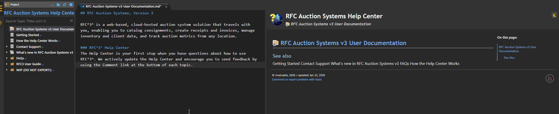
Task: Select the Getting Started topic
Action: 27,35
